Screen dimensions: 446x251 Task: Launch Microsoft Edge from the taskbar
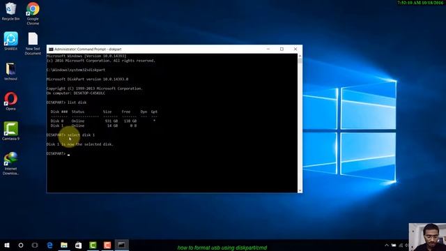(49, 245)
